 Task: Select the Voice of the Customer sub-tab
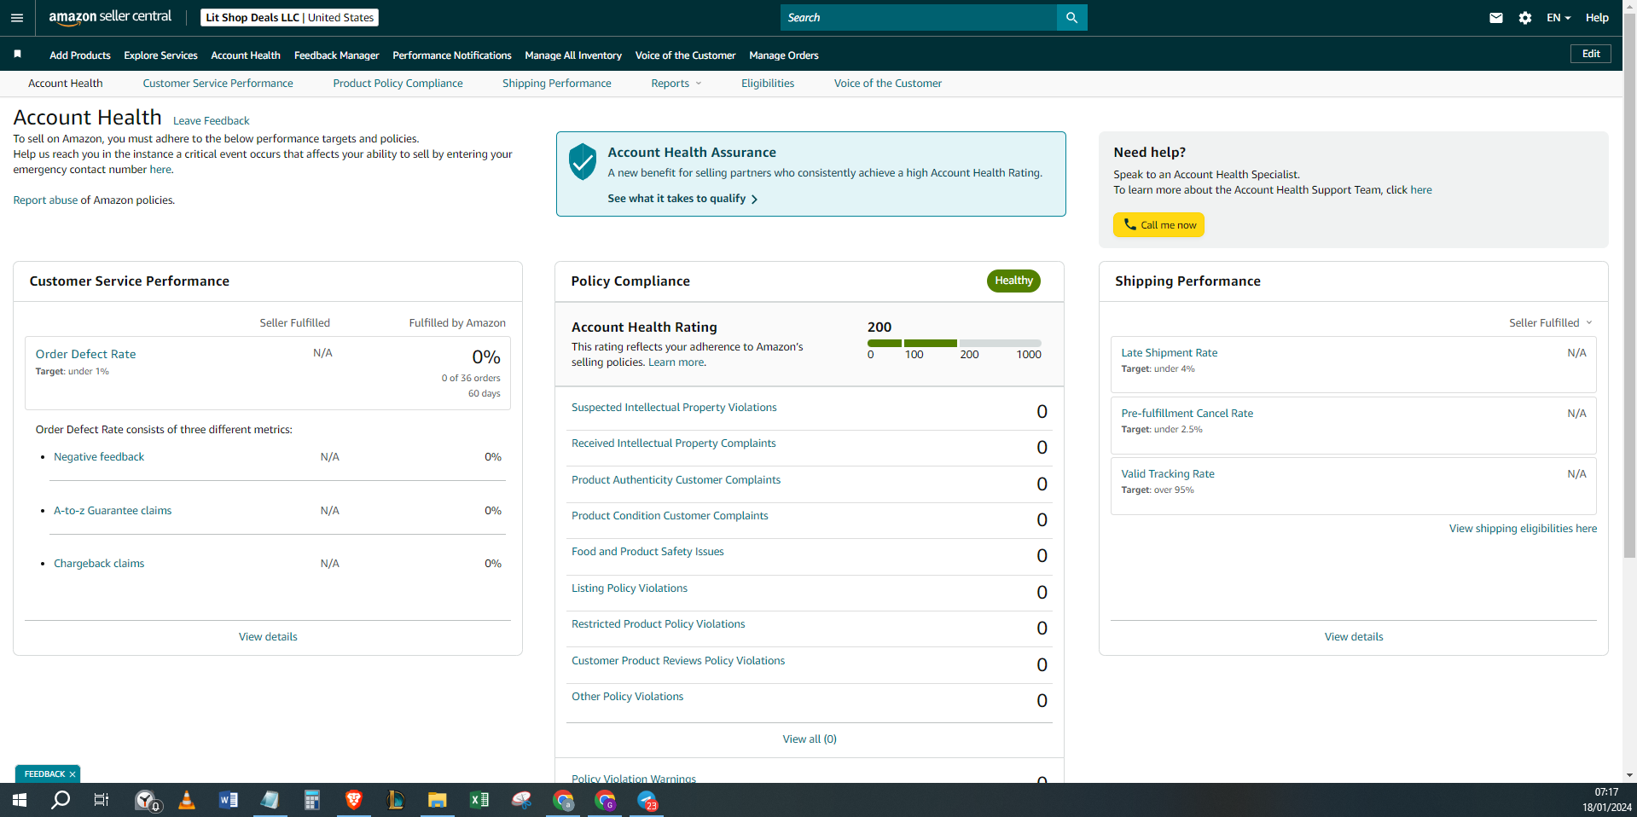888,84
